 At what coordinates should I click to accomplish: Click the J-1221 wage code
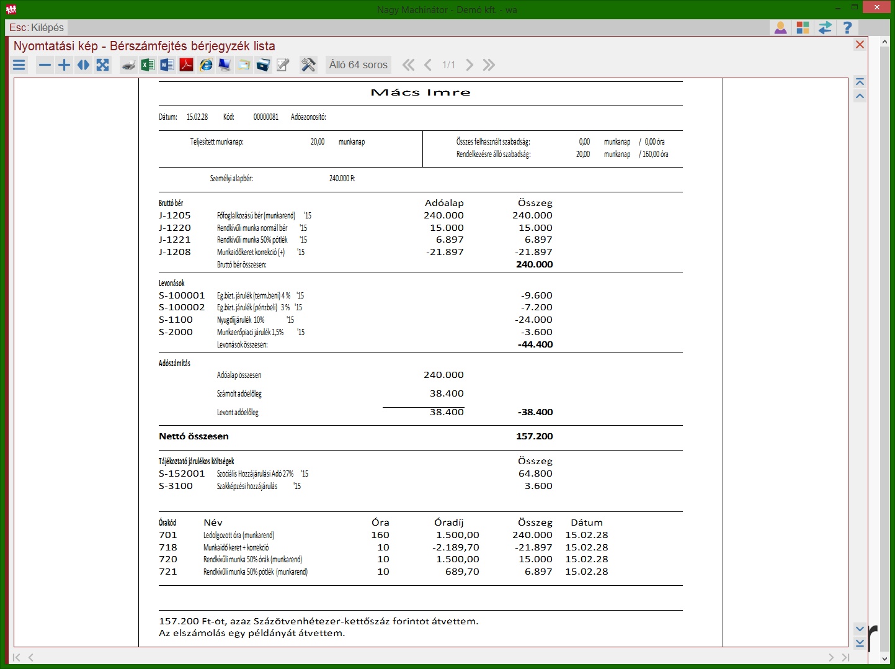point(175,240)
